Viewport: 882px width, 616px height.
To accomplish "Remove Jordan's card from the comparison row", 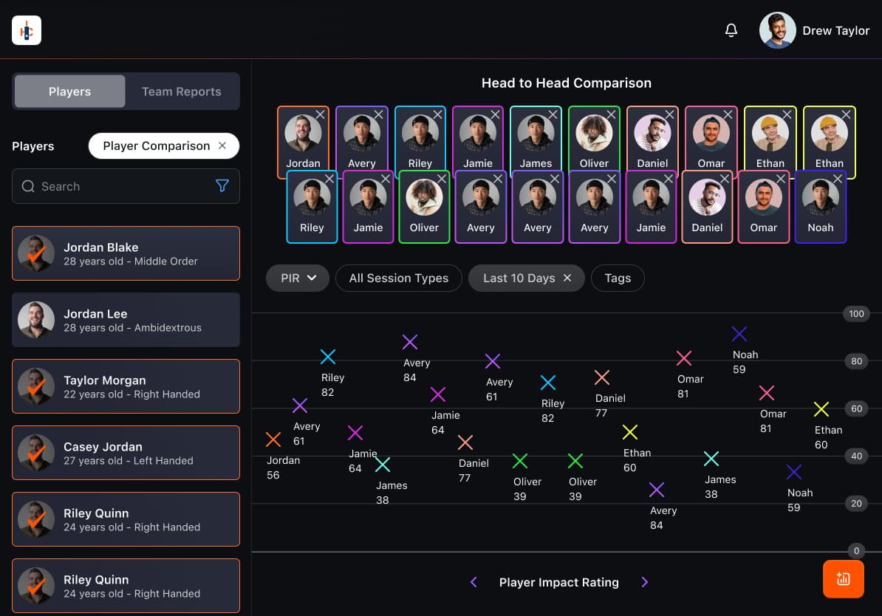I will [320, 114].
